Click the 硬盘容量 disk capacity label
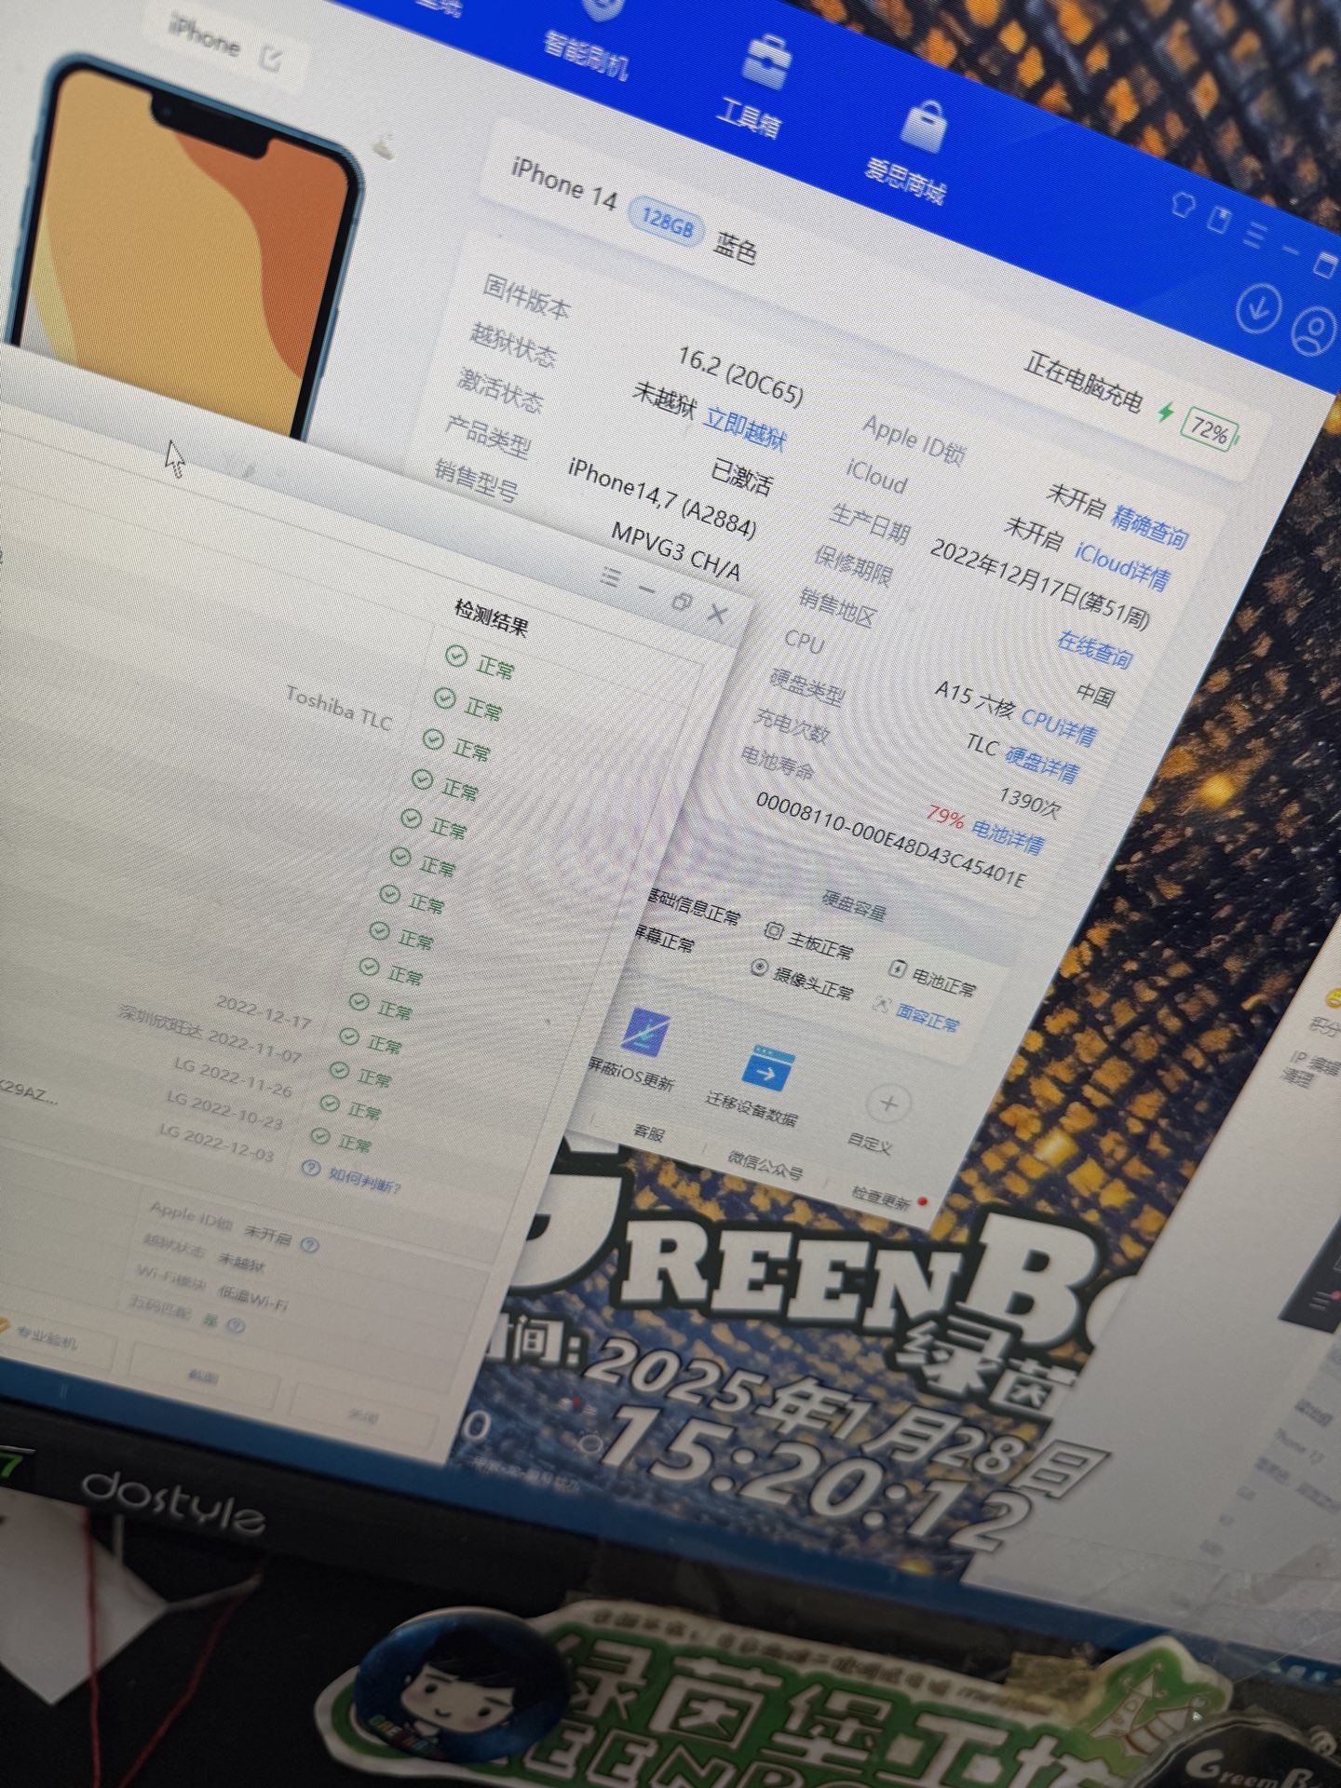The width and height of the screenshot is (1341, 1788). (x=854, y=906)
